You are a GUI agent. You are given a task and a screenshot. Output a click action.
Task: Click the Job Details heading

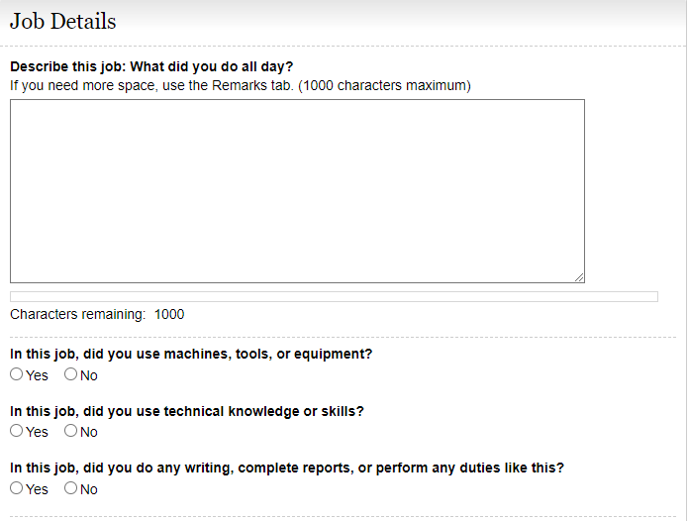coord(62,21)
